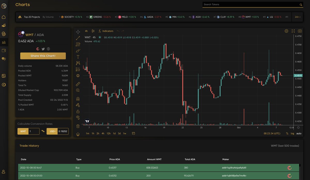Open the maker swirl icon for the 838.532653 trade
Viewport: 310px width, 180px height.
290,168
